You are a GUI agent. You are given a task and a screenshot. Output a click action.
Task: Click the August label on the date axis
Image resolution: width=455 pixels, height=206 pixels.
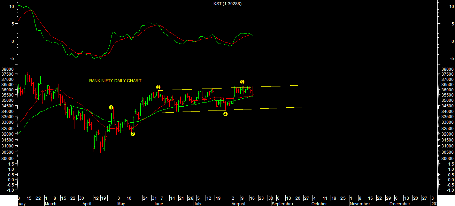[x=239, y=204]
